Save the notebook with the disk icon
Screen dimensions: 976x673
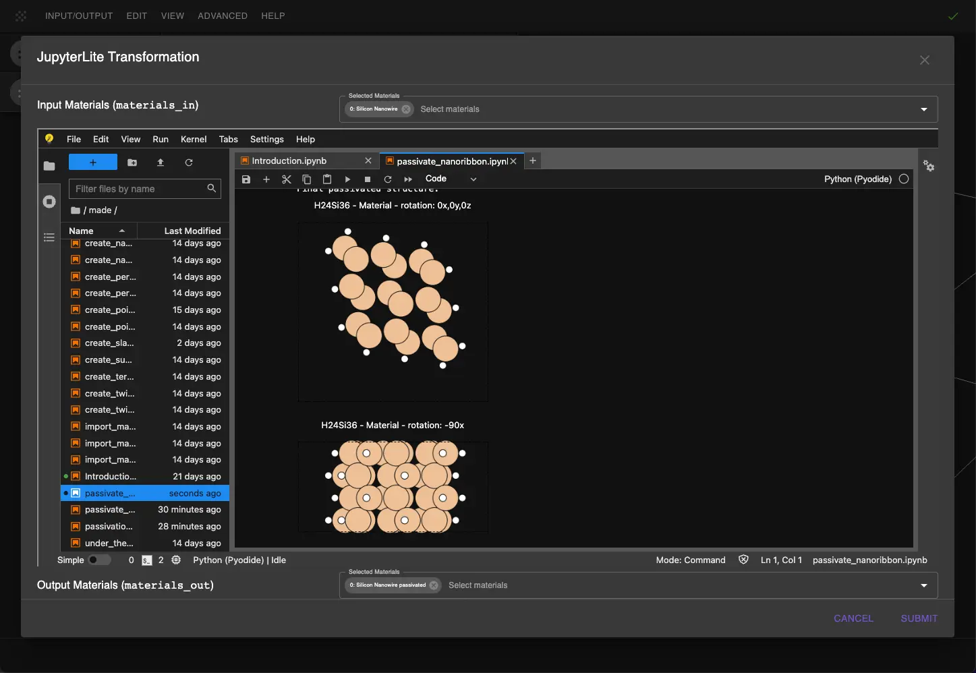(246, 179)
